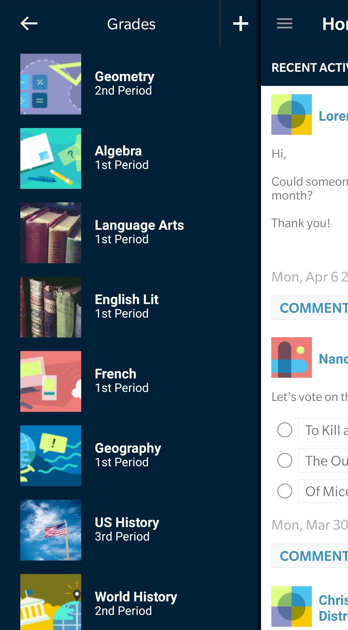348x630 pixels.
Task: Select the 'To Kill a' poll option
Action: pyautogui.click(x=285, y=430)
